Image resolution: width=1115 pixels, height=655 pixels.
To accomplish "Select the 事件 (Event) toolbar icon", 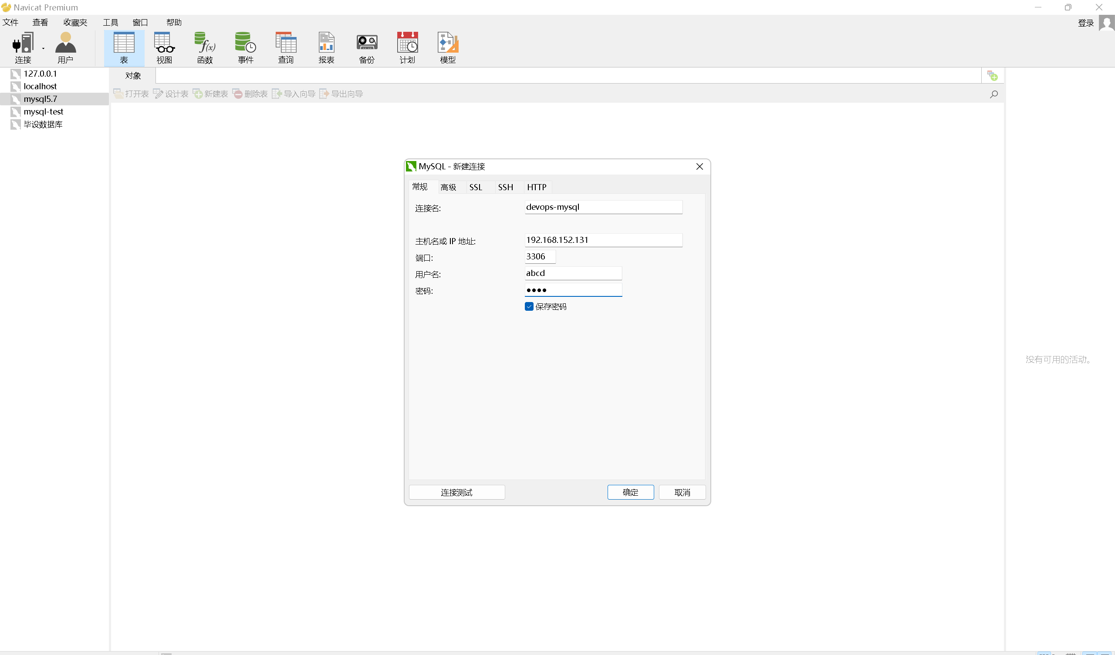I will pos(246,48).
